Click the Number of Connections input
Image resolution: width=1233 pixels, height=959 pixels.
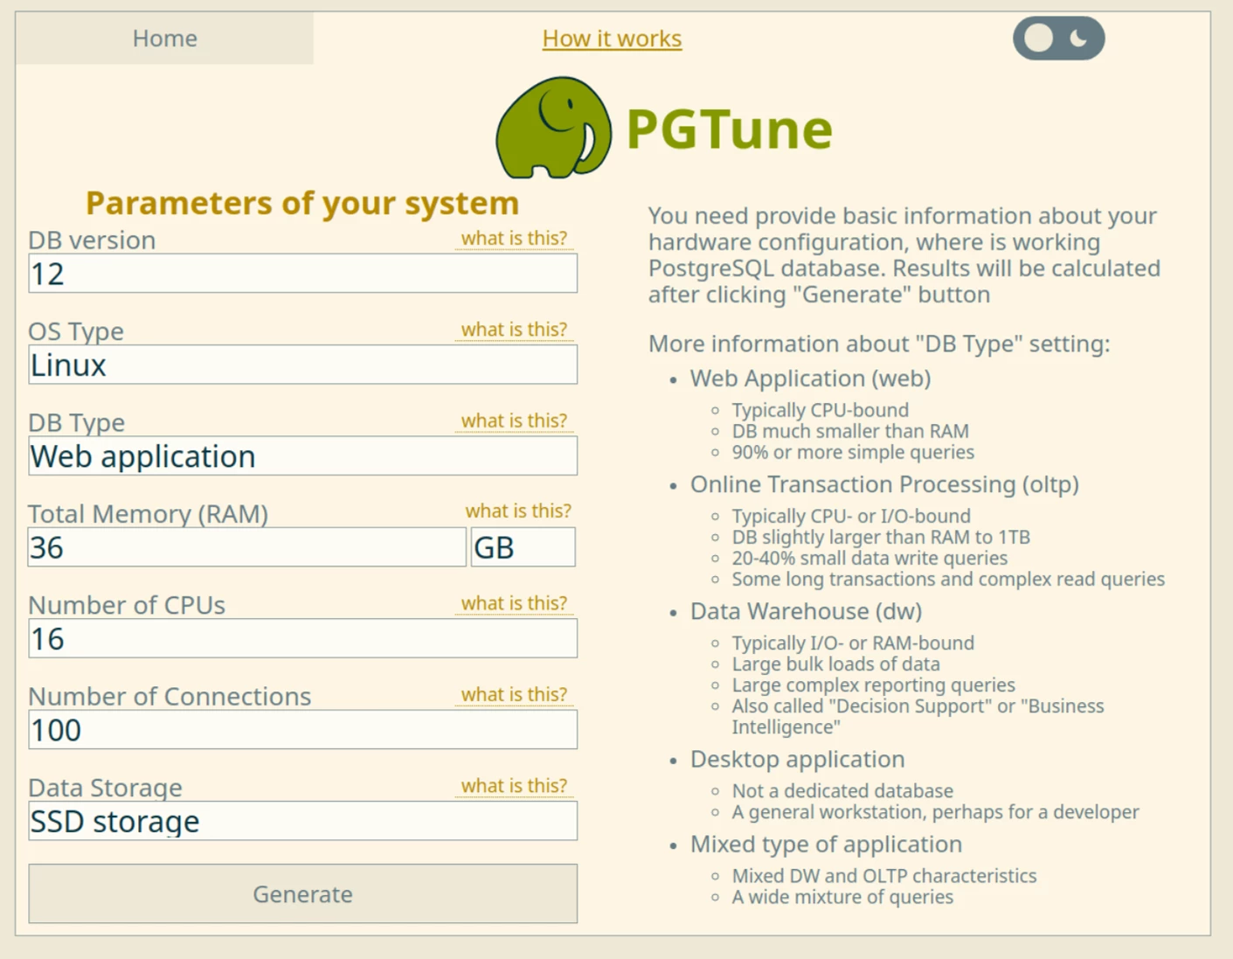[x=302, y=730]
